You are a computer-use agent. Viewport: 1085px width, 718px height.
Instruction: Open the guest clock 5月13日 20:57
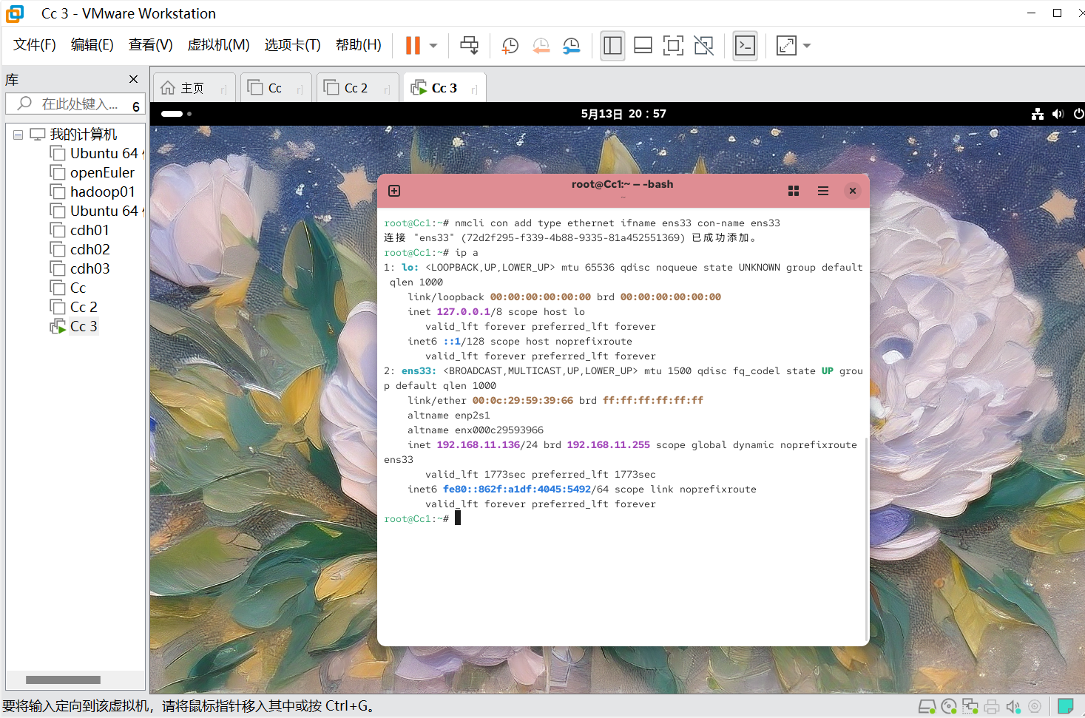pos(623,114)
